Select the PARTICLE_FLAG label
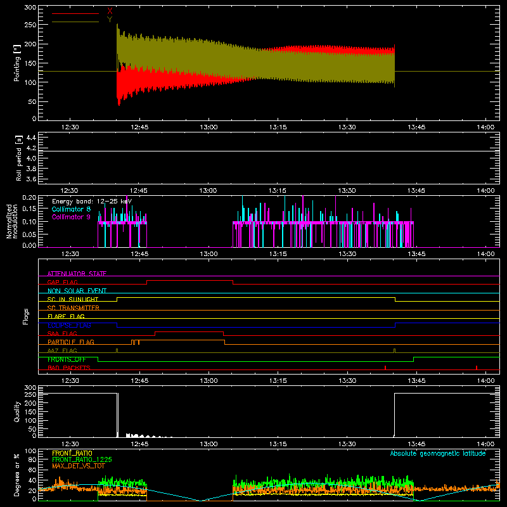Image resolution: width=507 pixels, height=507 pixels. pyautogui.click(x=71, y=342)
